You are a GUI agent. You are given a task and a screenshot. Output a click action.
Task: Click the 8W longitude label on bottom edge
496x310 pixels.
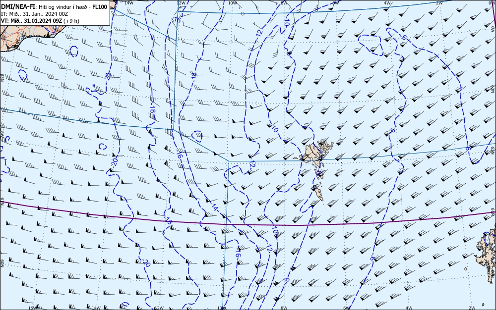(284, 308)
